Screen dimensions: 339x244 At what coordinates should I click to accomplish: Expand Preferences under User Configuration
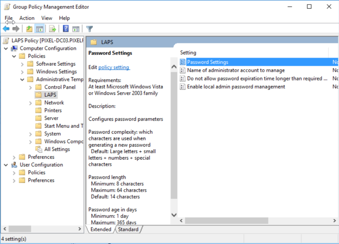pos(14,180)
